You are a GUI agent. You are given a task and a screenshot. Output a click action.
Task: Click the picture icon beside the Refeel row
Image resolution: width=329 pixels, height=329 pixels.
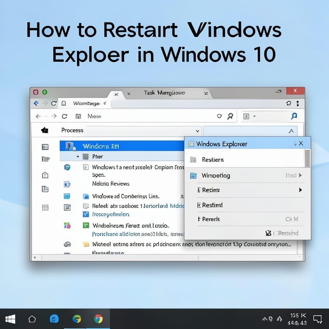click(x=67, y=207)
